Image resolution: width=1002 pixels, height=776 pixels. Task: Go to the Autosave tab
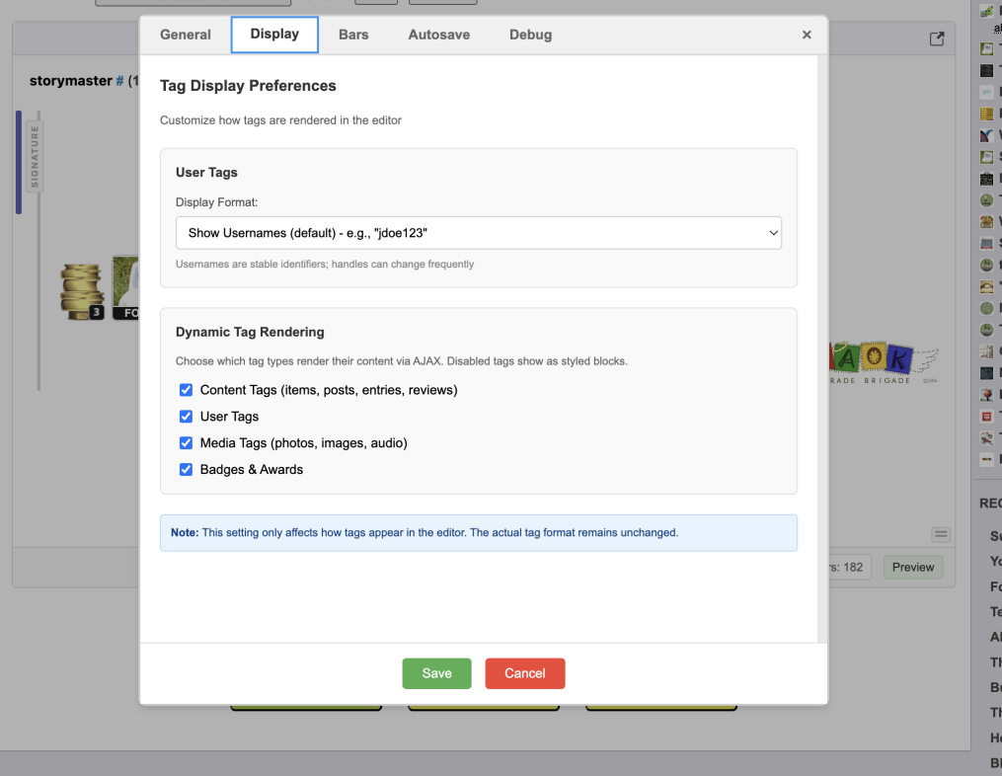coord(438,35)
